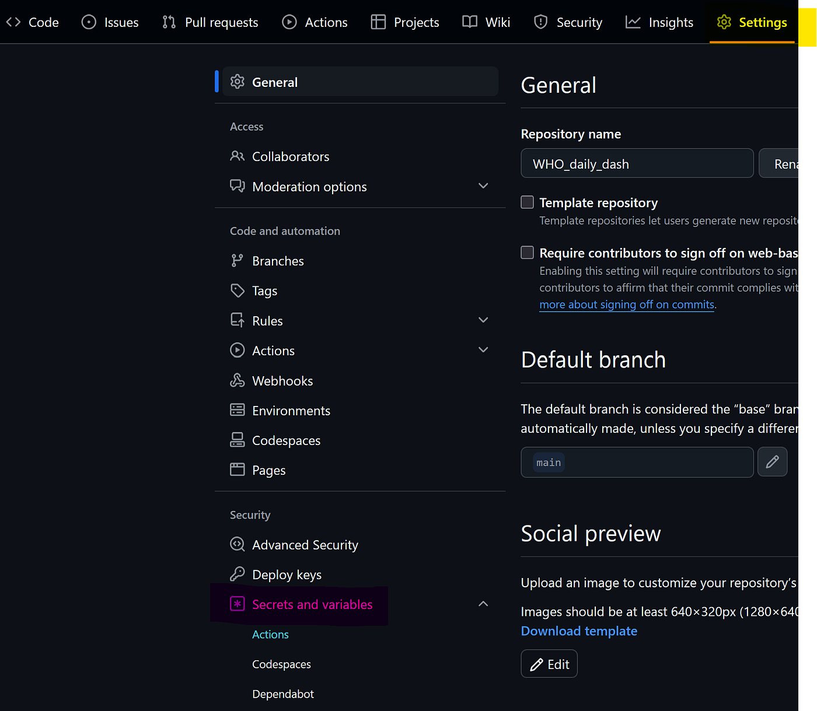Click the Insights graph icon

click(x=633, y=22)
